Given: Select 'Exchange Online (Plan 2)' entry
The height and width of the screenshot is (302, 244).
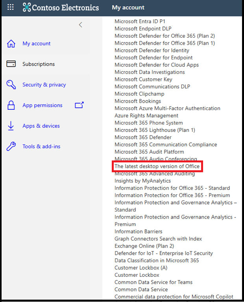Looking at the screenshot, I should point(144,246).
